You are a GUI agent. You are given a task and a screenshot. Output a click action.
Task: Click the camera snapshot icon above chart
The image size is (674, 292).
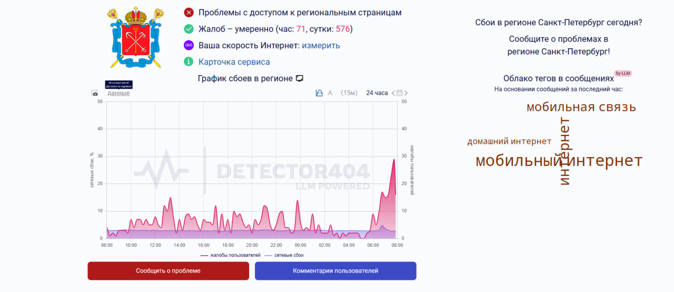95,93
